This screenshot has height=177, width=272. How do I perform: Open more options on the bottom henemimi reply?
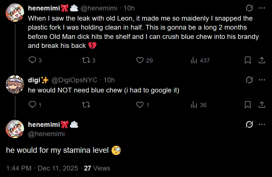[x=262, y=124]
